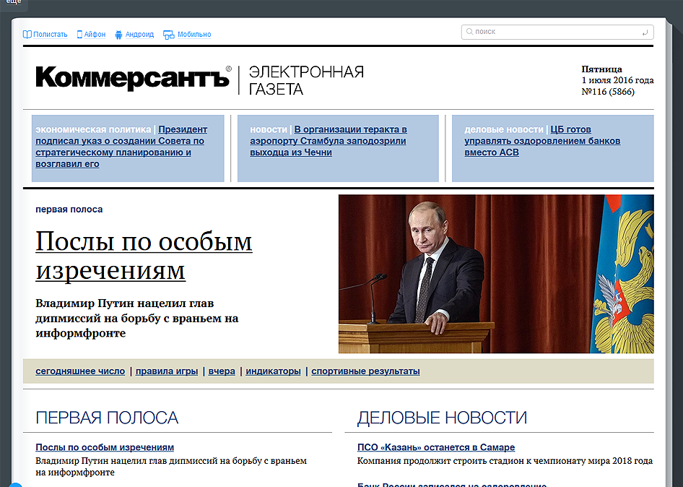Open the Полистать text link
The image size is (683, 487).
(50, 34)
